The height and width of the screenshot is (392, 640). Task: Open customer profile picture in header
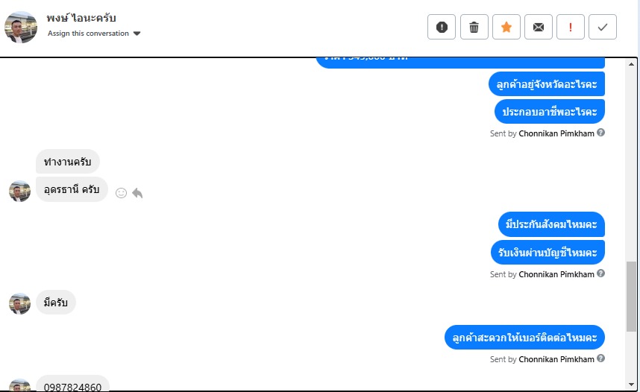(x=21, y=27)
